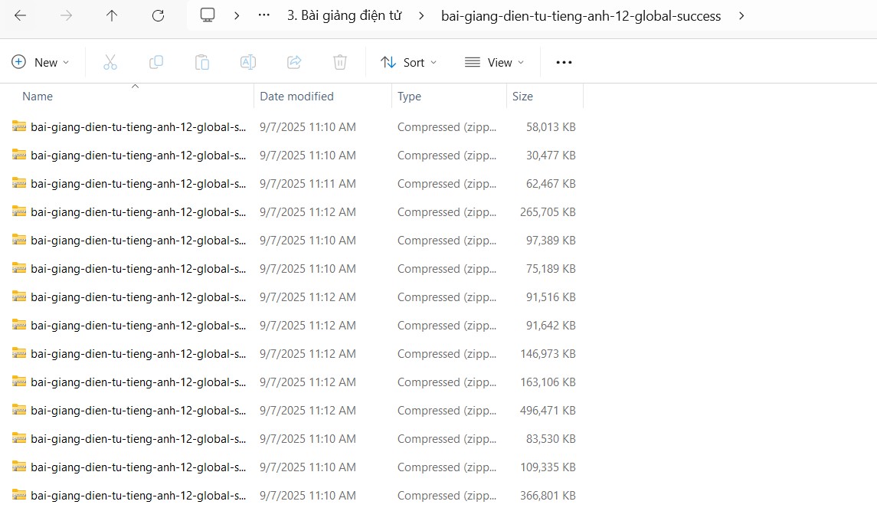This screenshot has height=521, width=877.
Task: Open the See more toolbar menu
Action: (x=564, y=62)
